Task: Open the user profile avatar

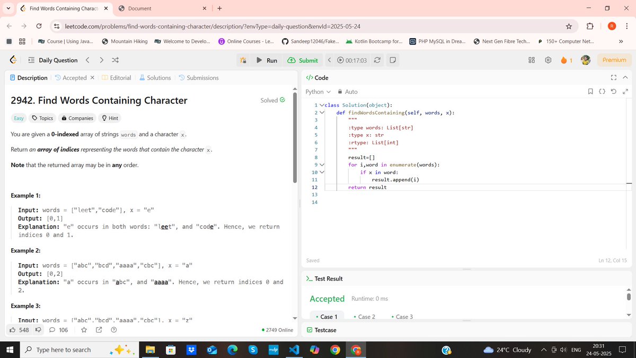Action: (586, 60)
